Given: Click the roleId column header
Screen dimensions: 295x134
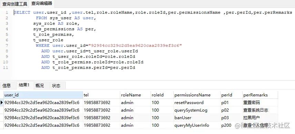Looking at the screenshot, I should (162, 95).
